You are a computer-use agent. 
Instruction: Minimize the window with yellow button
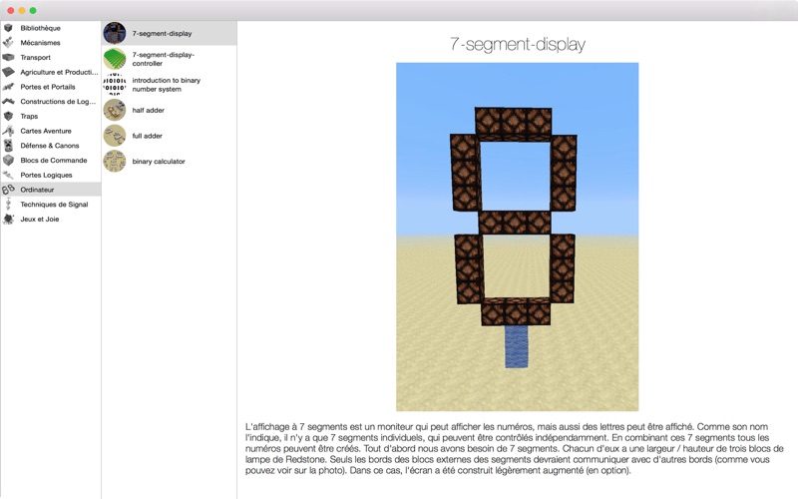(x=21, y=10)
